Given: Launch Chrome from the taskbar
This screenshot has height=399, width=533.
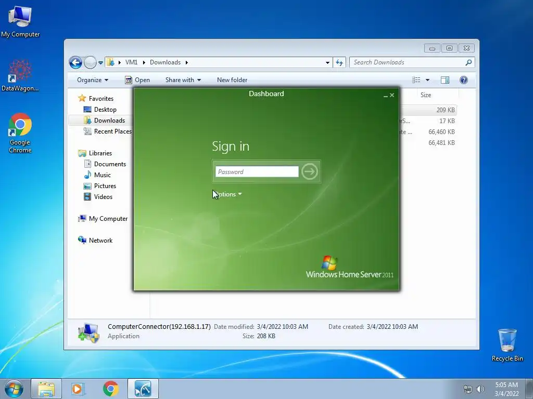Looking at the screenshot, I should click(x=110, y=389).
